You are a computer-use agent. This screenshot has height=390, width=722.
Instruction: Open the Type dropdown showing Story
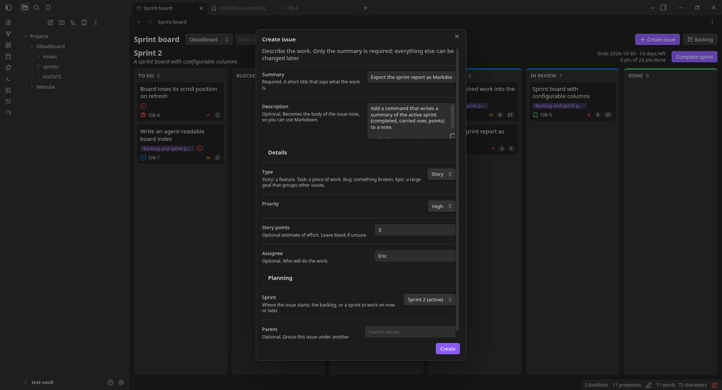click(441, 174)
